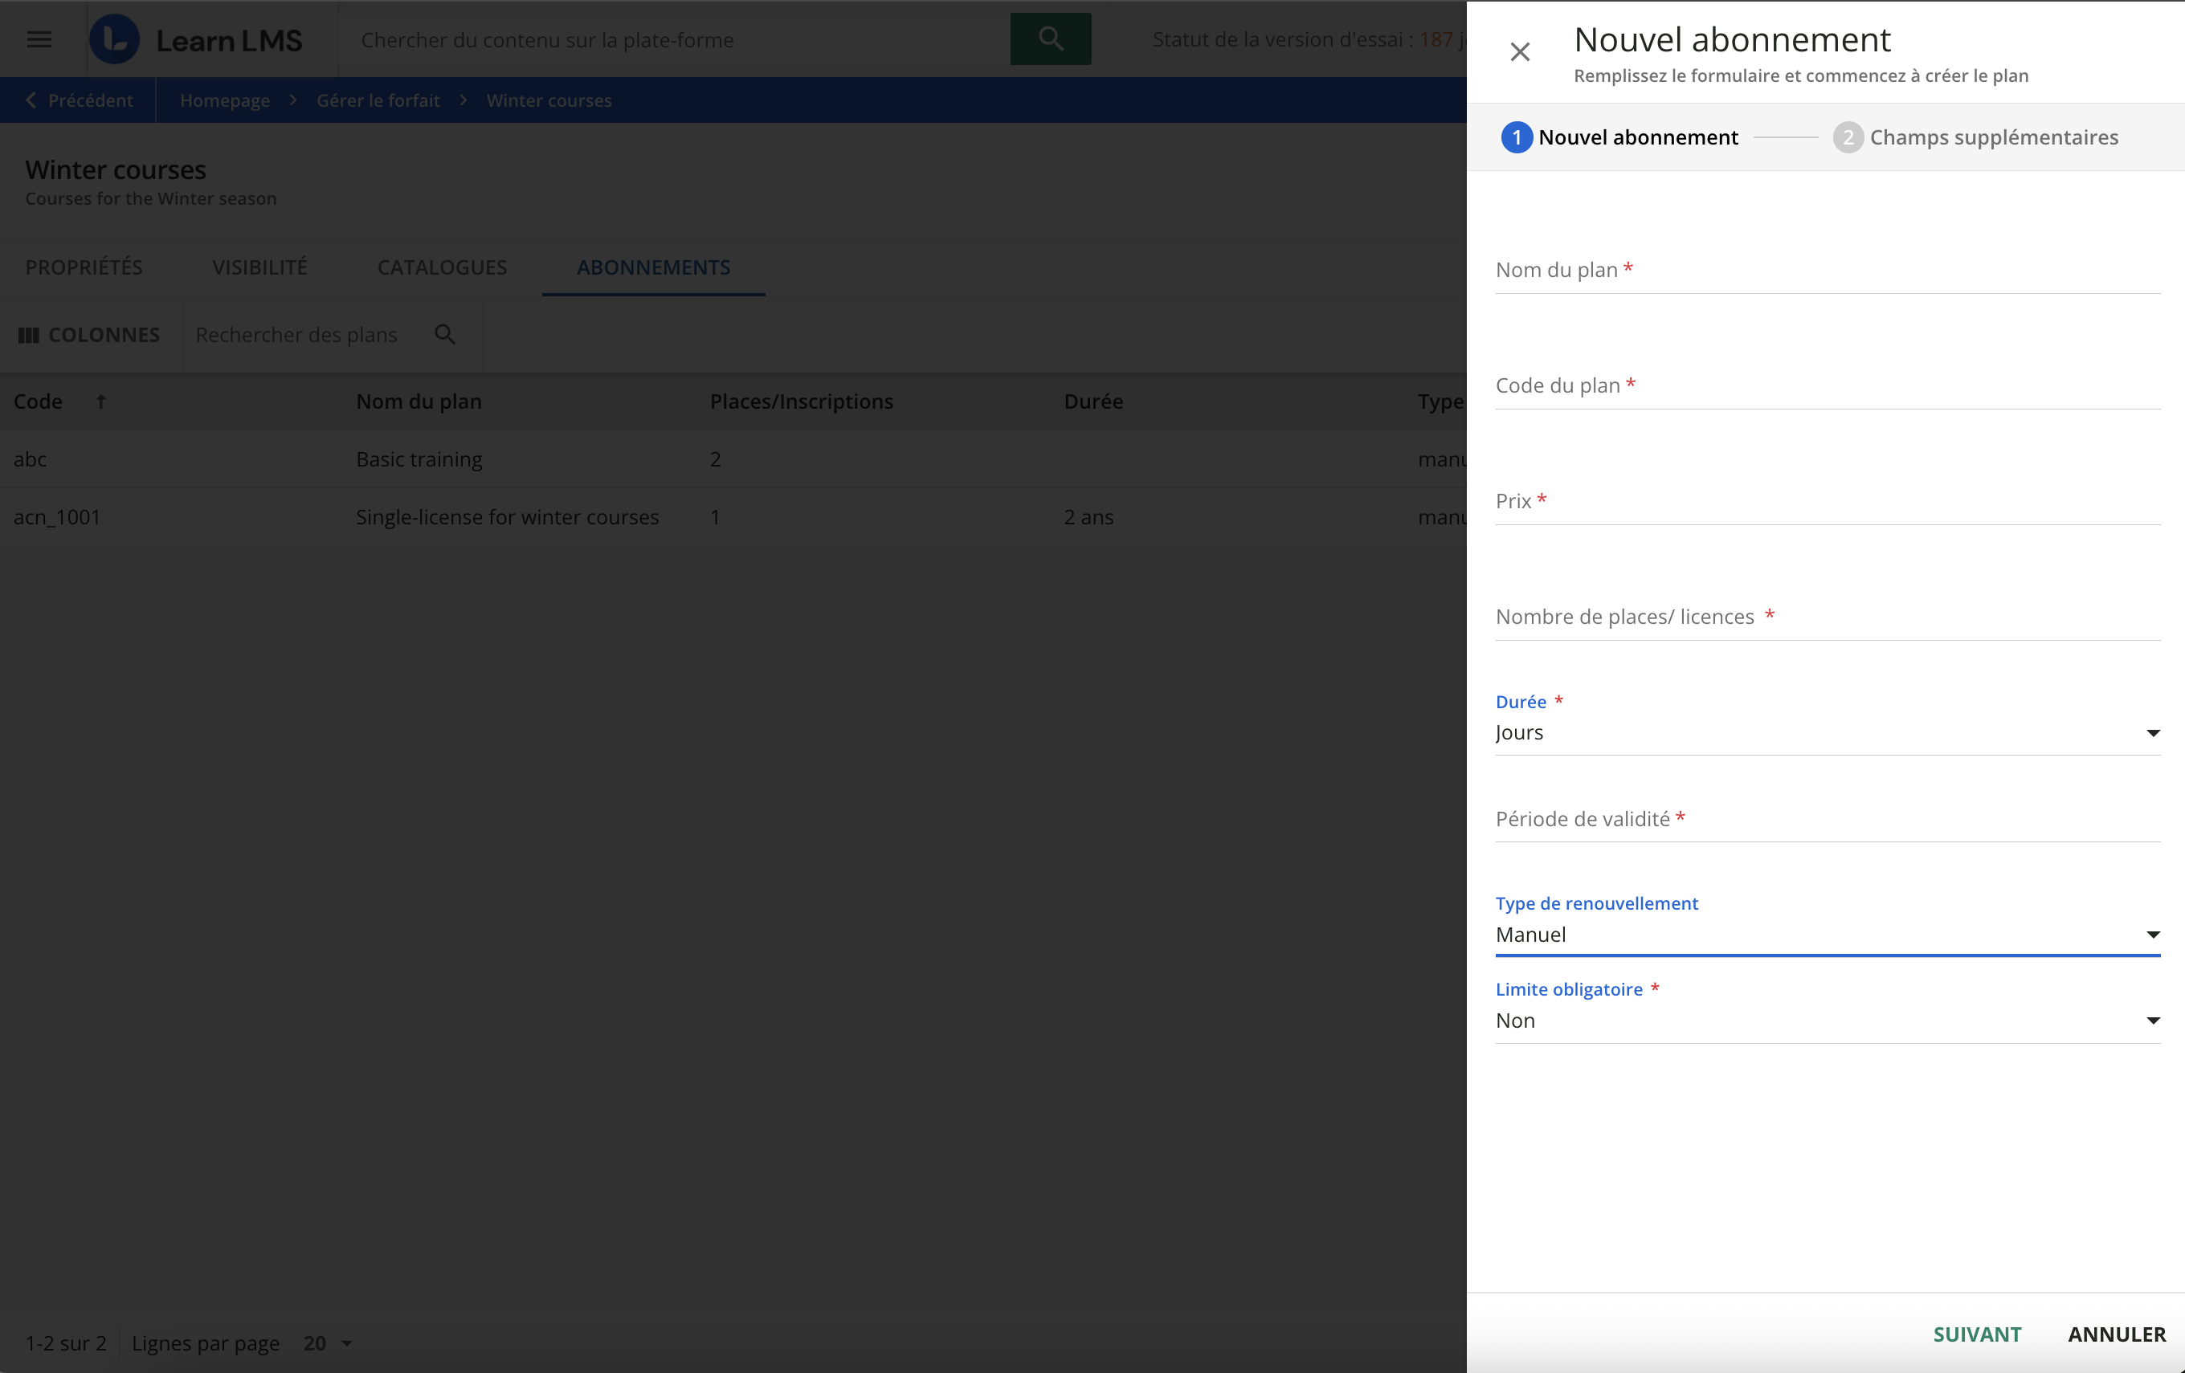Click the Learn LMS logo
This screenshot has height=1373, width=2185.
196,40
